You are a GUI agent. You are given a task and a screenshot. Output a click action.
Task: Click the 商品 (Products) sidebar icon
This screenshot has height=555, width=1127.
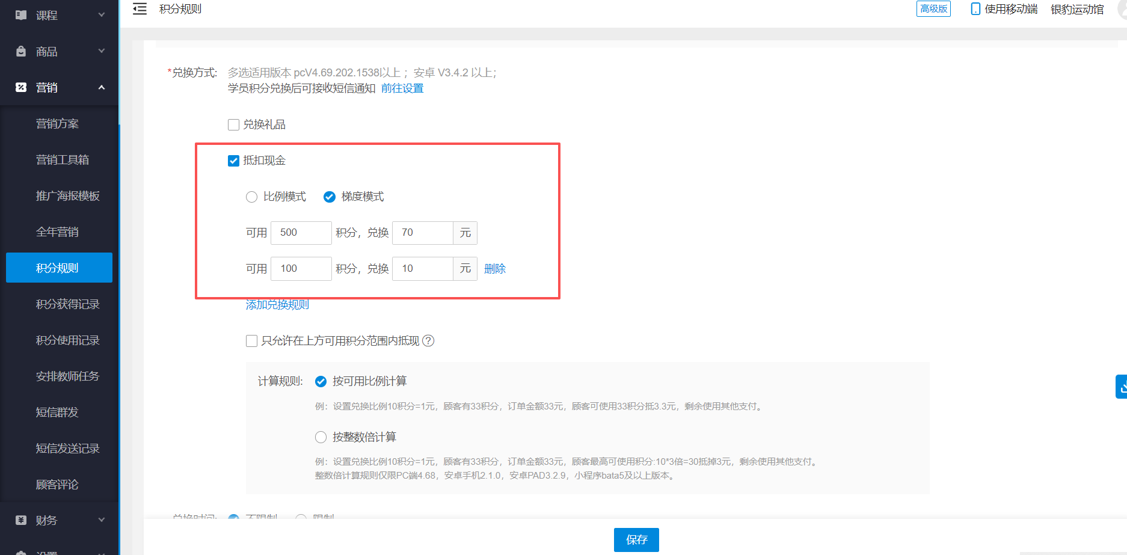(x=20, y=51)
